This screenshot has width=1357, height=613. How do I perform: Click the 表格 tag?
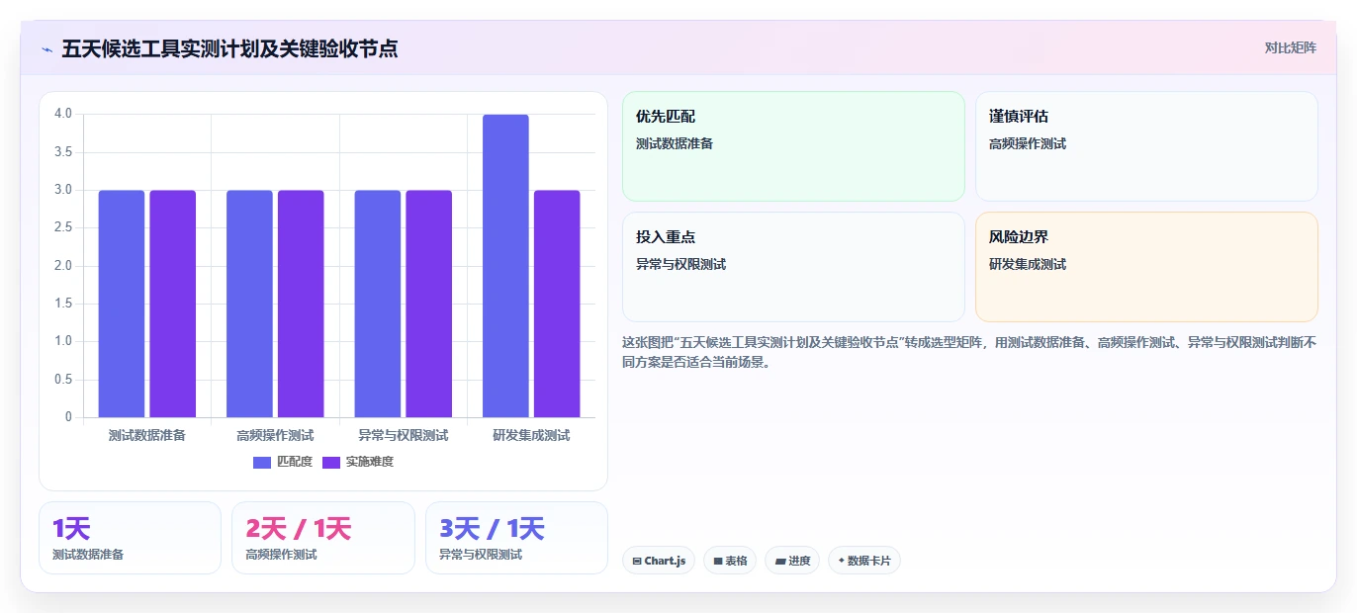(x=730, y=561)
